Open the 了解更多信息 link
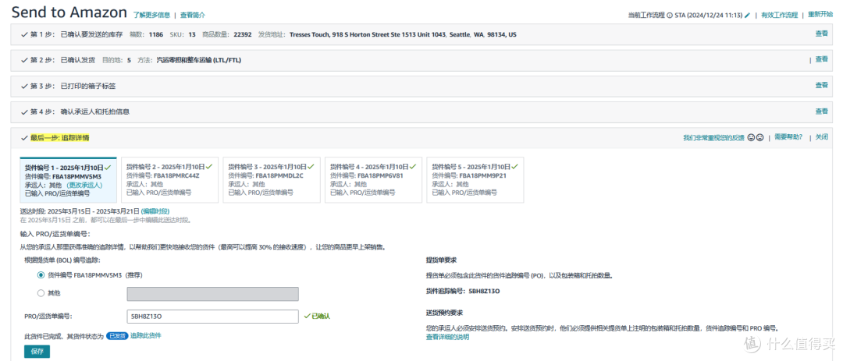This screenshot has width=843, height=361. coord(151,15)
